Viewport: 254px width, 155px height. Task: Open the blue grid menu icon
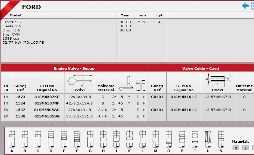point(252,6)
